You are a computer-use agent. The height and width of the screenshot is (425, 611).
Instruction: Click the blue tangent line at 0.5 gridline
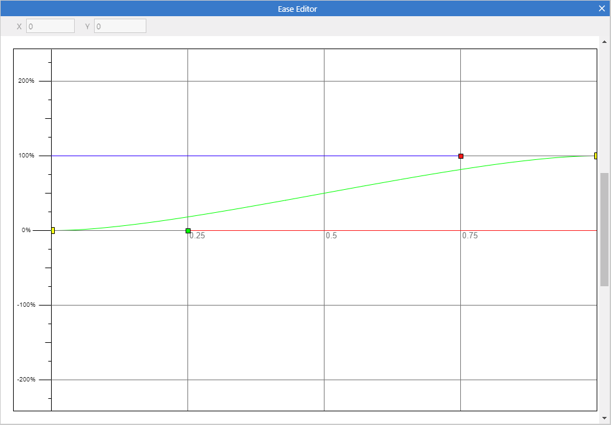pyautogui.click(x=324, y=156)
